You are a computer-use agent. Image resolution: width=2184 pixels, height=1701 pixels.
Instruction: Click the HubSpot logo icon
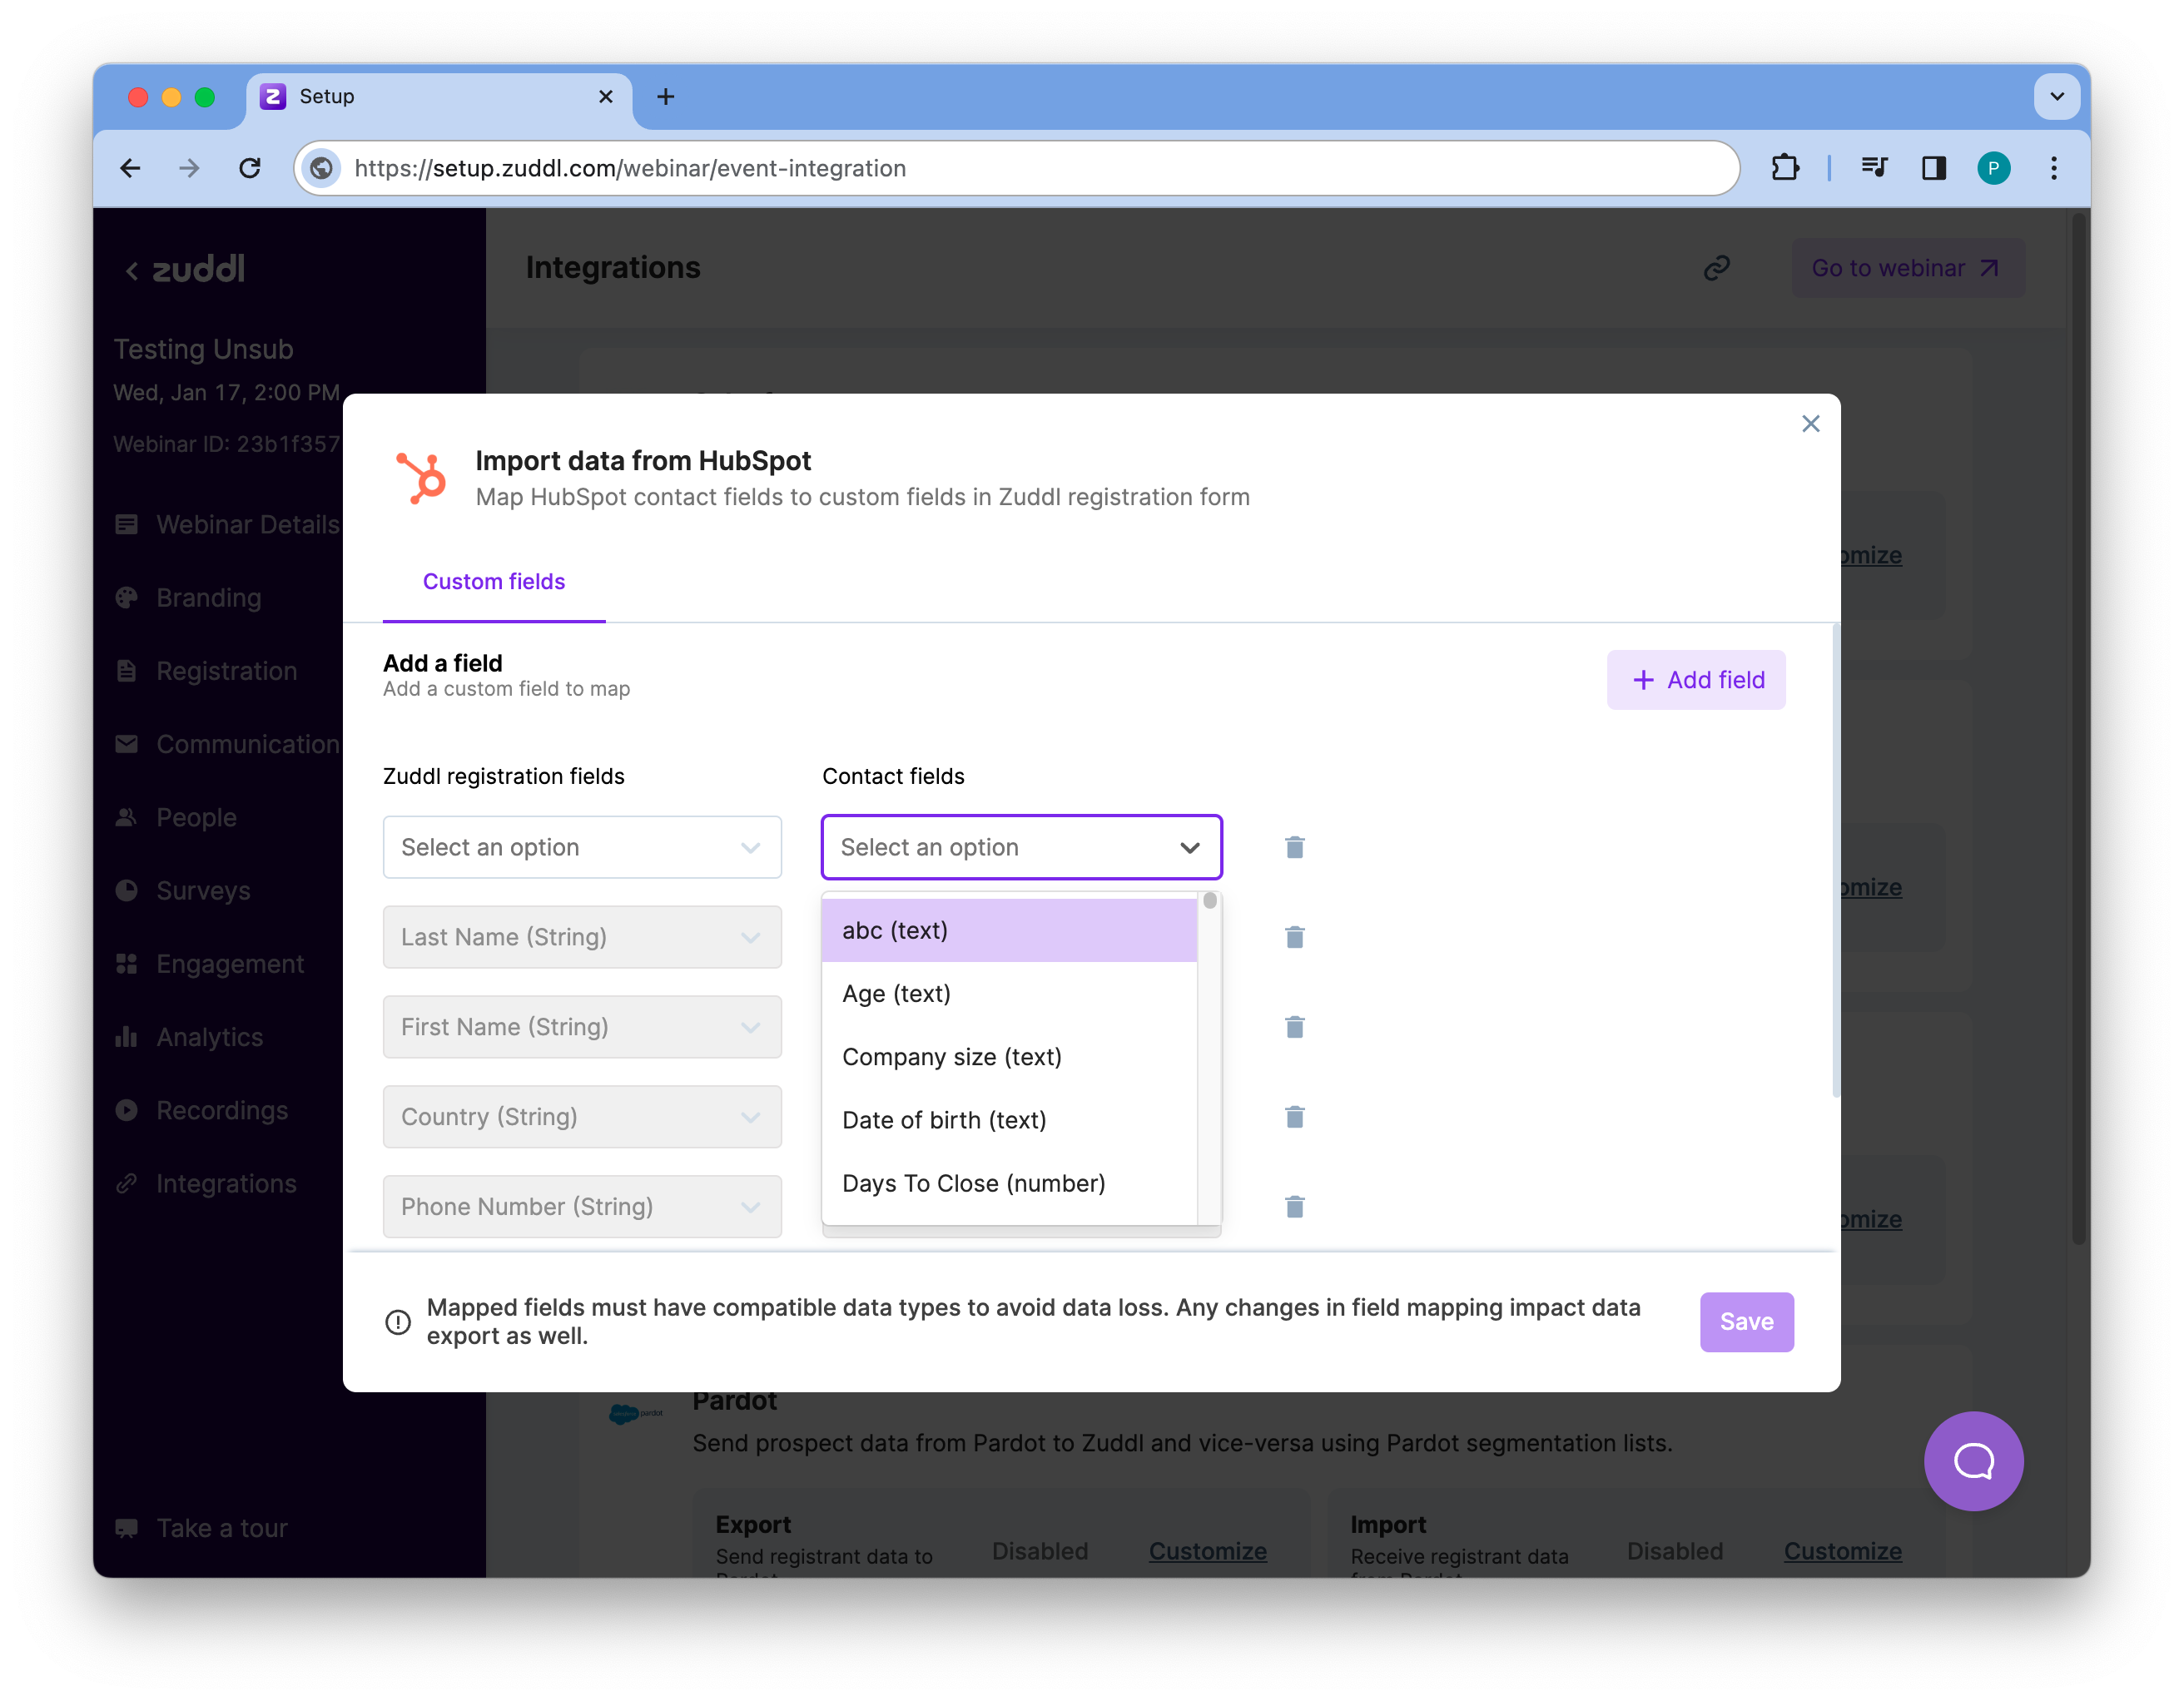pyautogui.click(x=421, y=478)
